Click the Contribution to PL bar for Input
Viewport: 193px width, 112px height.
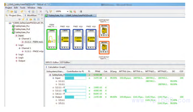point(75,78)
